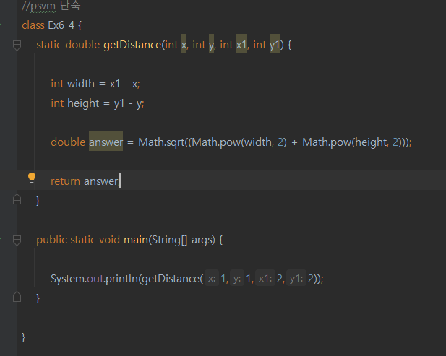Click the purple 'out' field
This screenshot has width=446, height=356.
[95, 279]
